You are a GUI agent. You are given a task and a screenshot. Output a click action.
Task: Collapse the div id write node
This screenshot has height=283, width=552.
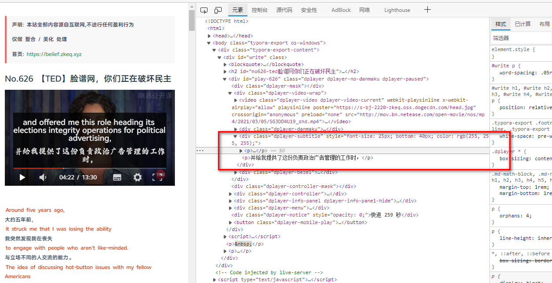pyautogui.click(x=220, y=57)
